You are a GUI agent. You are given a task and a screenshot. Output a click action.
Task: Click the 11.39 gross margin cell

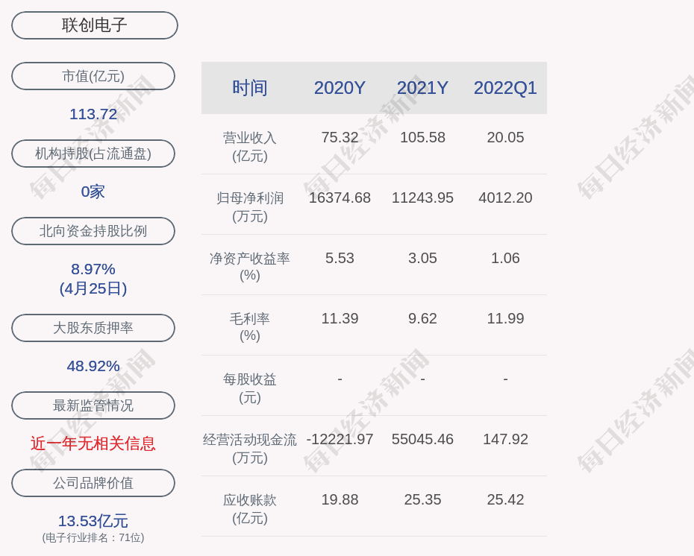click(x=340, y=318)
